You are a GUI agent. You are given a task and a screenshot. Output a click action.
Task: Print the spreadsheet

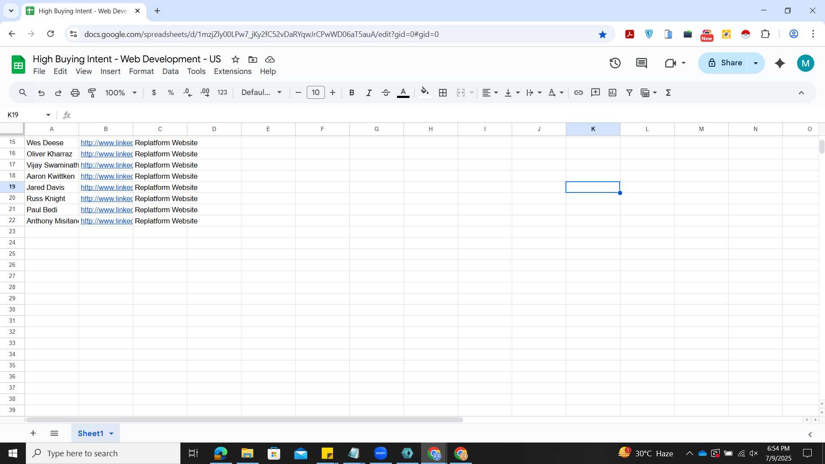coord(75,92)
